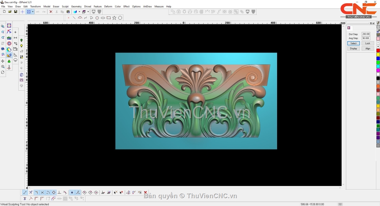Click the eye view icon
Viewport: 380px width, 206px height.
[x=3, y=49]
